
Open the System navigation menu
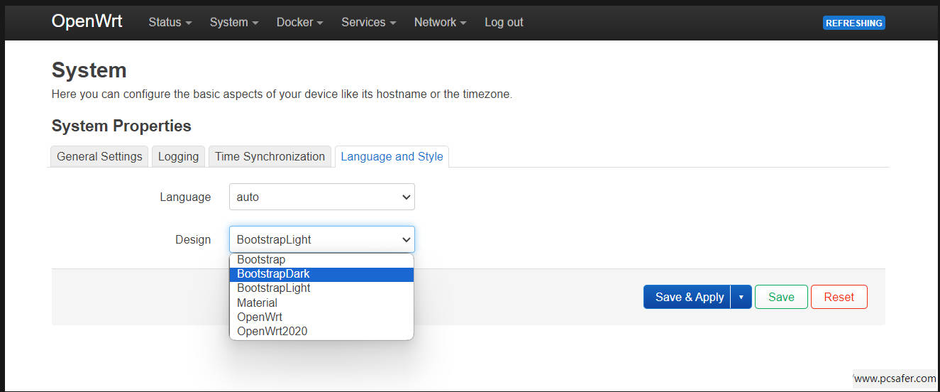click(233, 22)
